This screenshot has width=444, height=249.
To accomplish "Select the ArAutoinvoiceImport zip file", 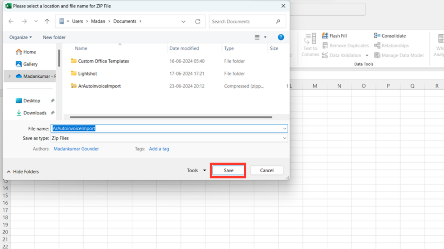I will (x=99, y=86).
